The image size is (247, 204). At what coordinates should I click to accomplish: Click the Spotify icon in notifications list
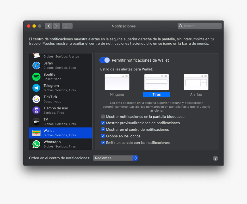point(36,76)
